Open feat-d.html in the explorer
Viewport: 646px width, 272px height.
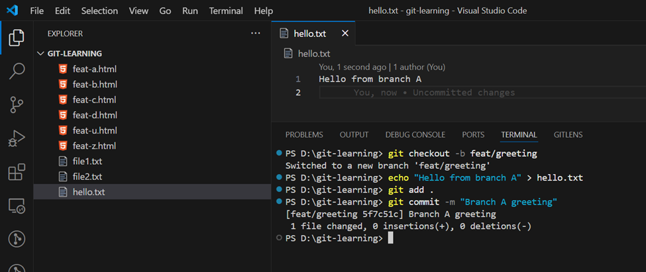pos(152,114)
